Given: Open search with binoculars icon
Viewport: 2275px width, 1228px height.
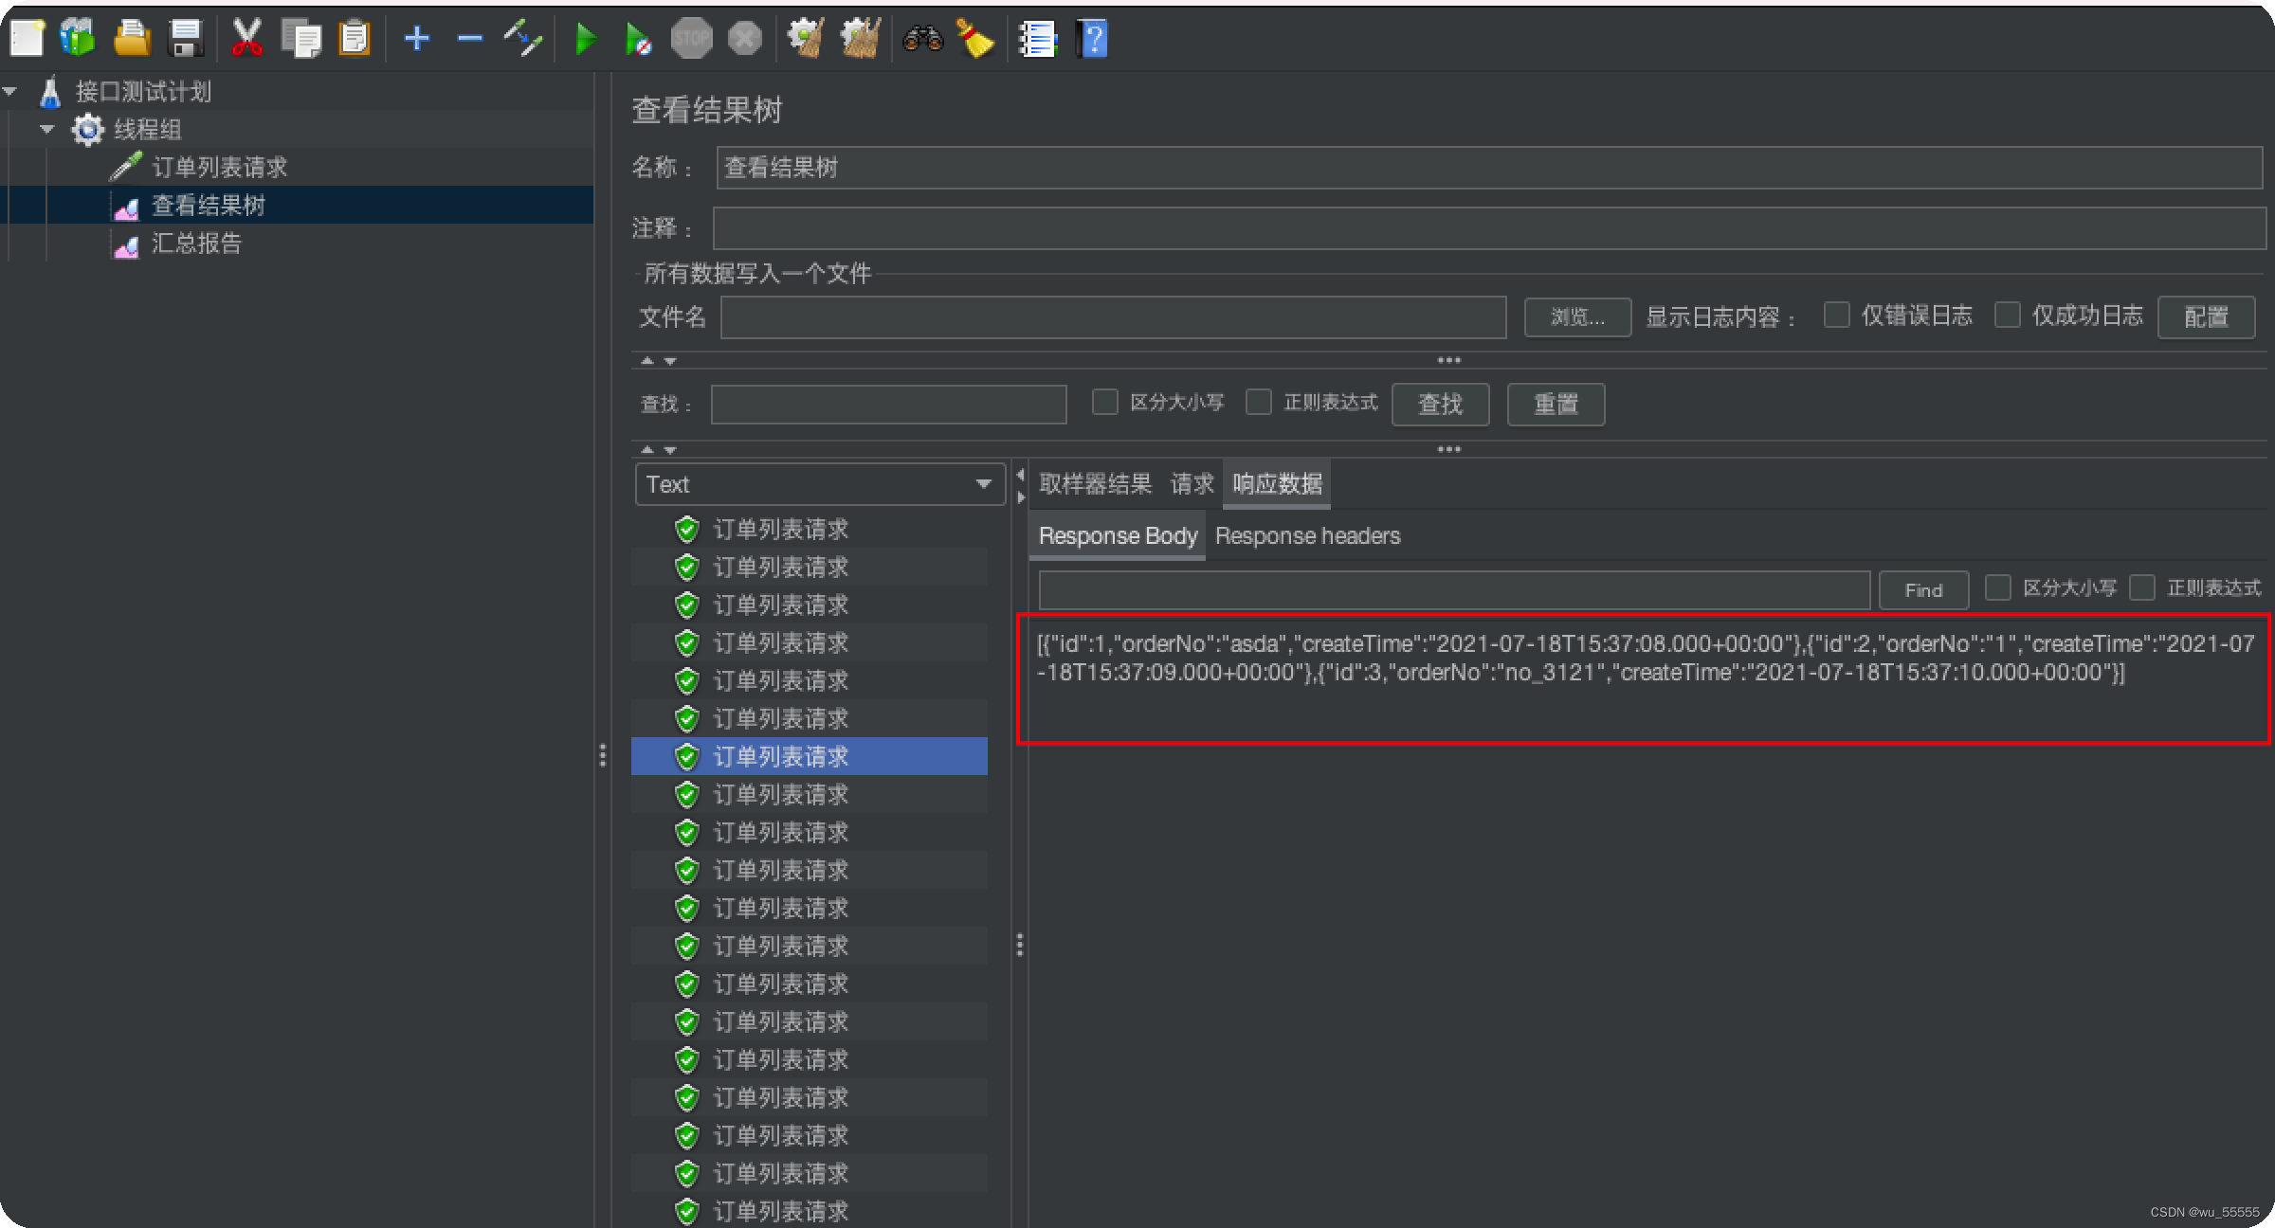Looking at the screenshot, I should [x=922, y=39].
